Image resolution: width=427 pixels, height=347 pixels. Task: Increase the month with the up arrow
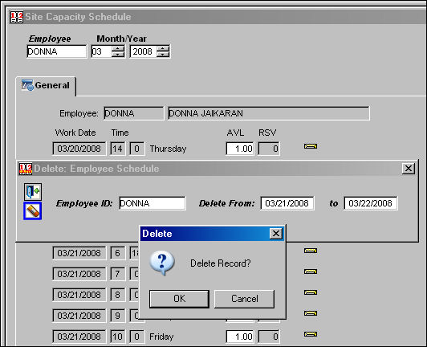point(118,48)
